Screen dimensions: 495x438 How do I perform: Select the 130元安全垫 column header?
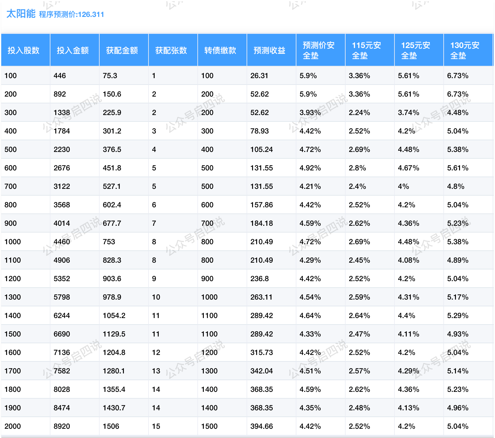465,50
